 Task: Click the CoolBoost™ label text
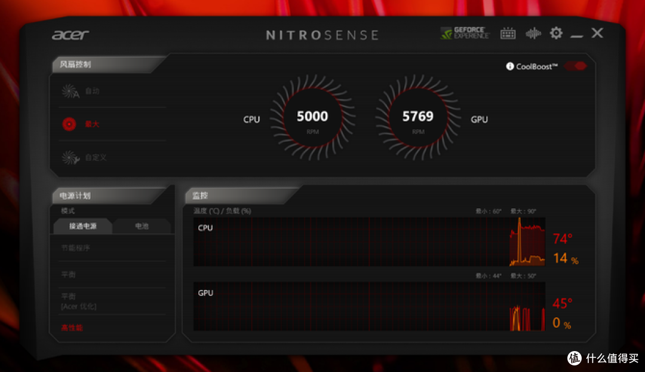(537, 66)
